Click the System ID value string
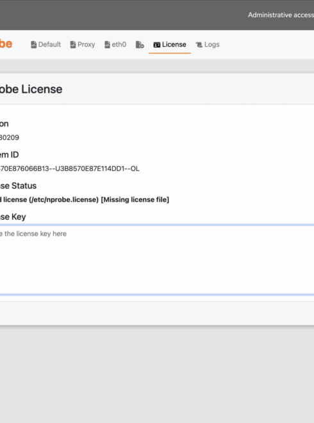Image resolution: width=314 pixels, height=423 pixels. (70, 169)
